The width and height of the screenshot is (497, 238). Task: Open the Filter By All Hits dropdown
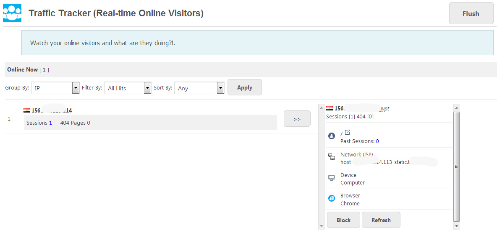tap(128, 88)
